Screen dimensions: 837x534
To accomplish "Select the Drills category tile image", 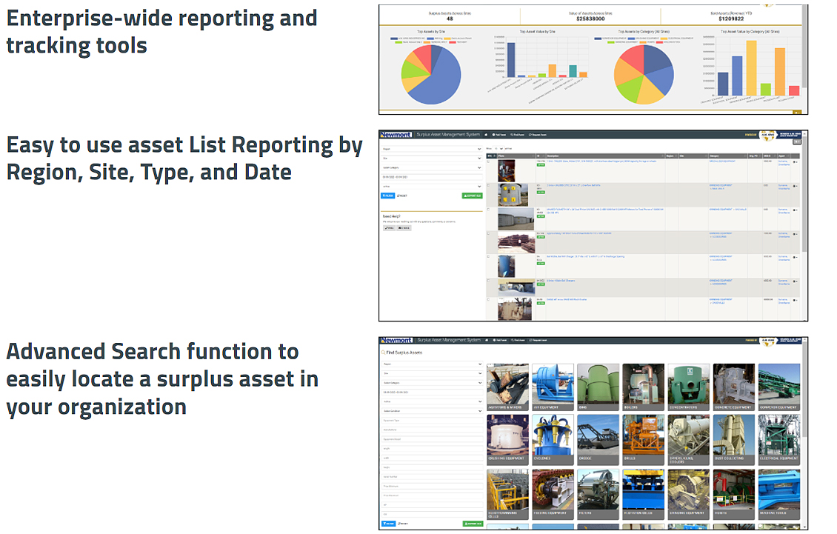I will (x=643, y=435).
